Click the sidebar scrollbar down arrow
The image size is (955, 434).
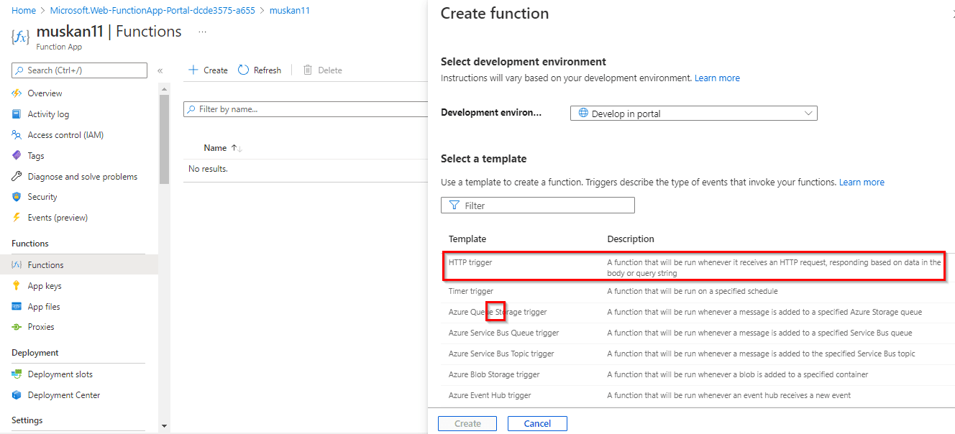pos(164,426)
